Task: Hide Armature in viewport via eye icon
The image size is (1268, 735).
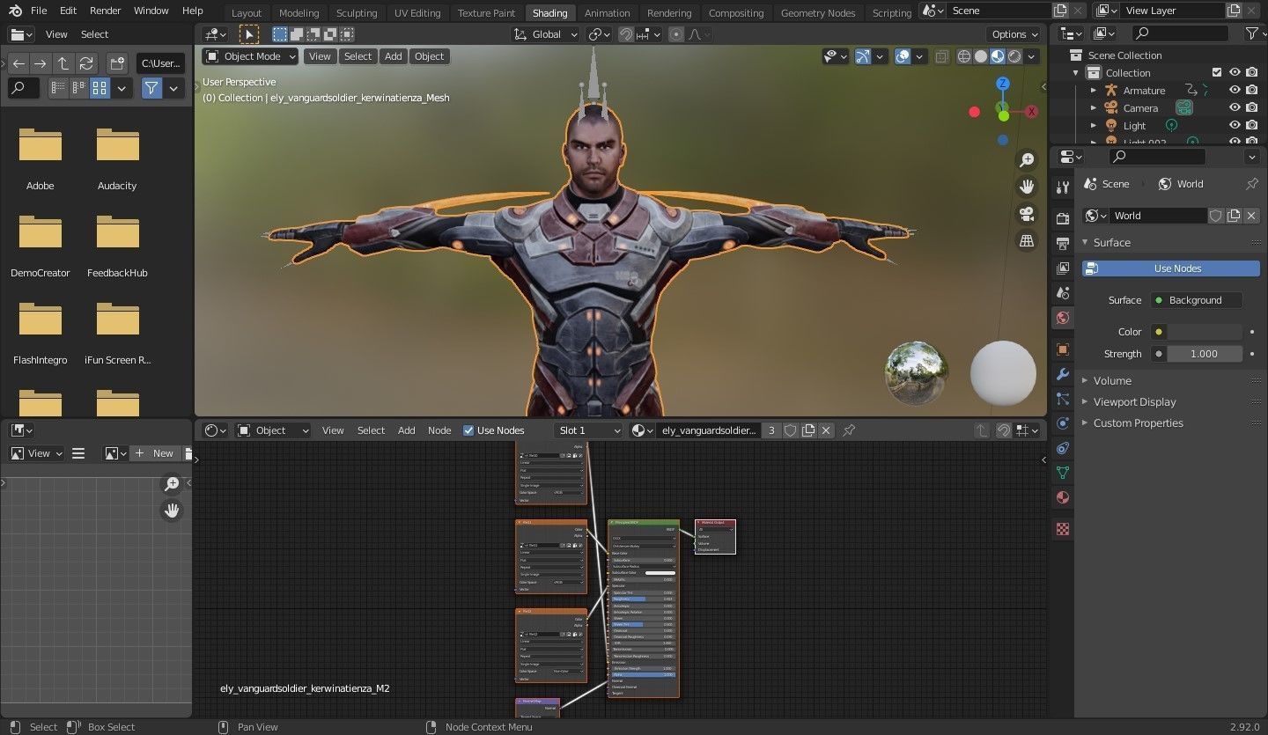Action: (x=1235, y=90)
